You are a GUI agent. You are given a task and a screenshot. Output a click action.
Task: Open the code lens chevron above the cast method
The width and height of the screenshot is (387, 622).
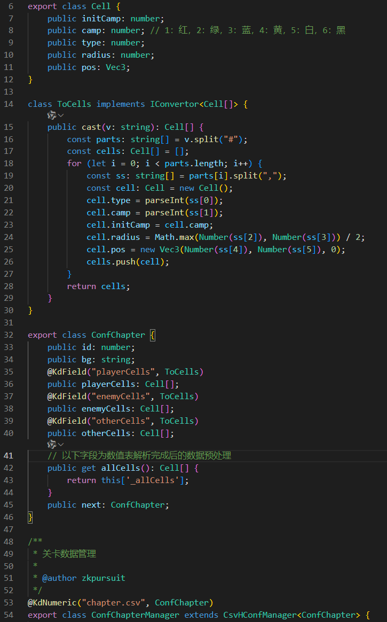tap(61, 115)
